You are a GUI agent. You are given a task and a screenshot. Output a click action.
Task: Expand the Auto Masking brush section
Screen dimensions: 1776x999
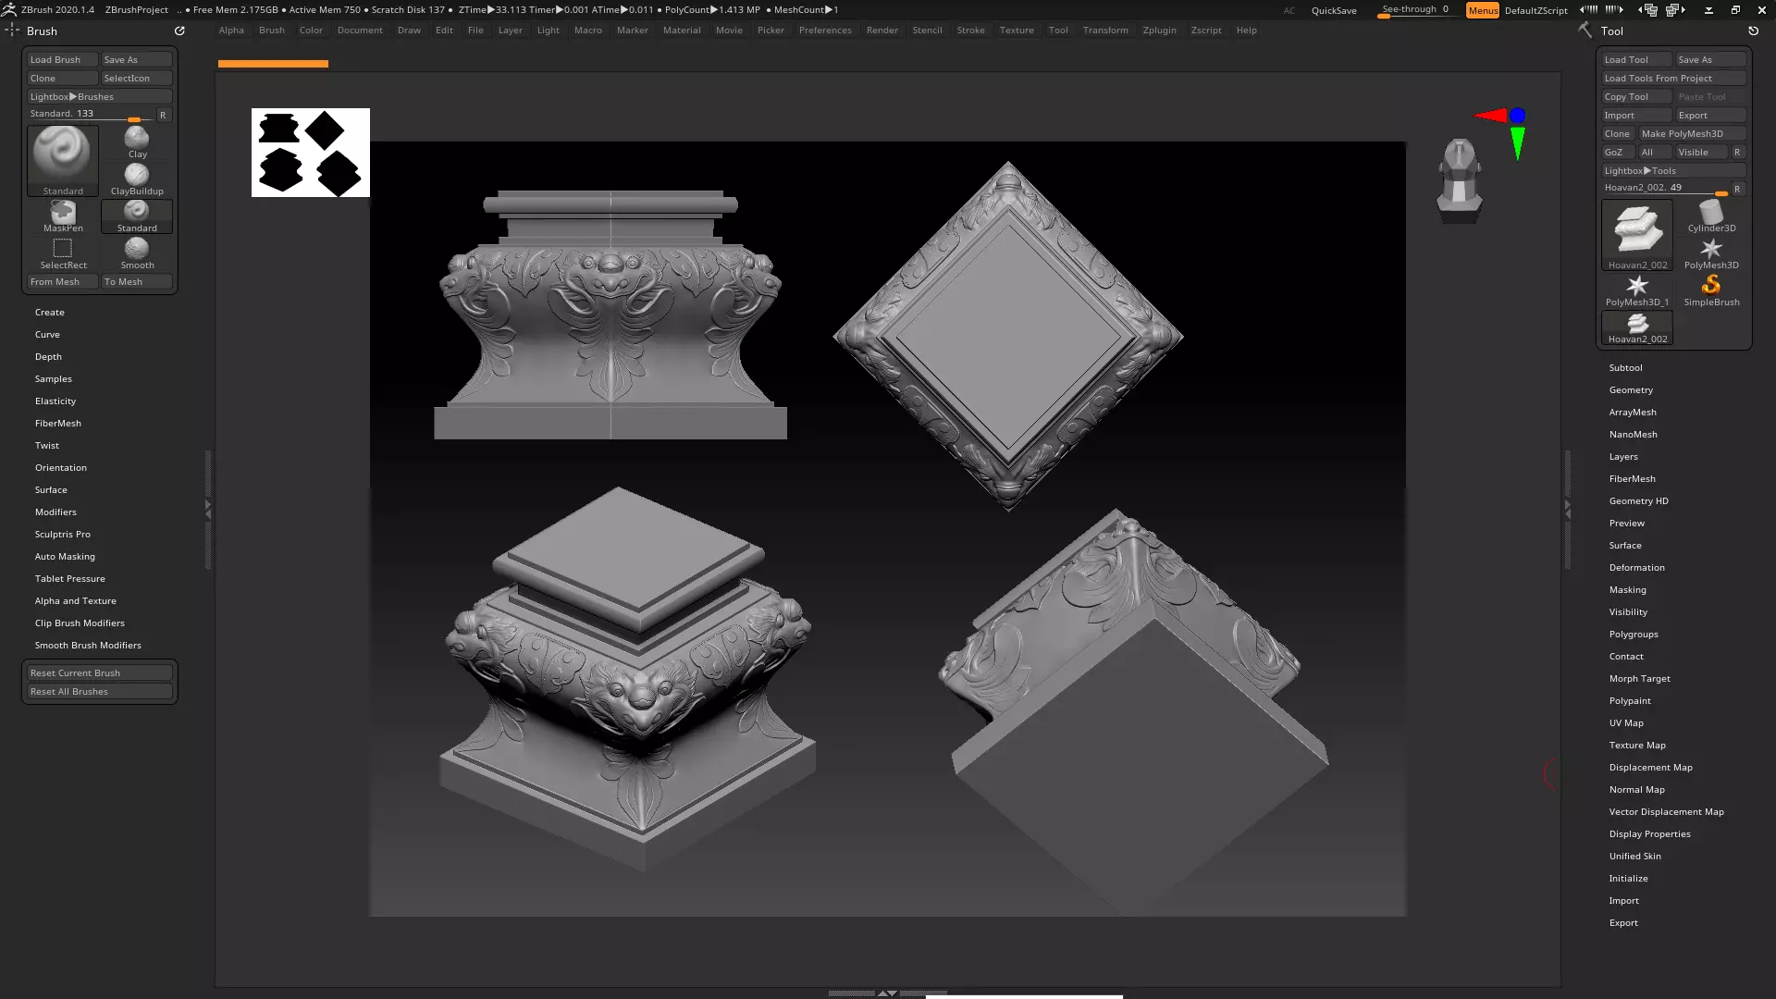point(65,557)
